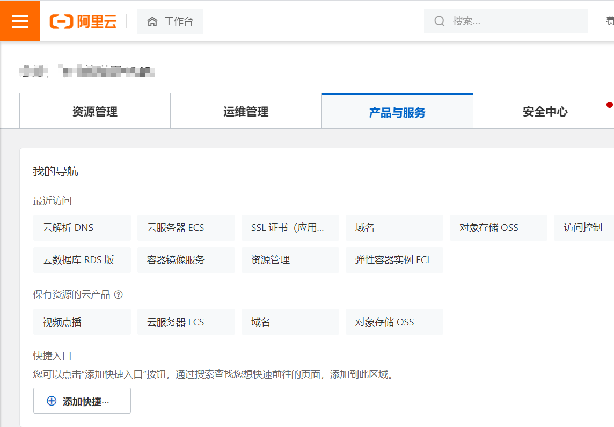Screen dimensions: 614x427
Task: Click the shortcut hint text 您可以点击
Action: (x=214, y=374)
